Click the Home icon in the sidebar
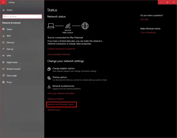 coord(4,10)
